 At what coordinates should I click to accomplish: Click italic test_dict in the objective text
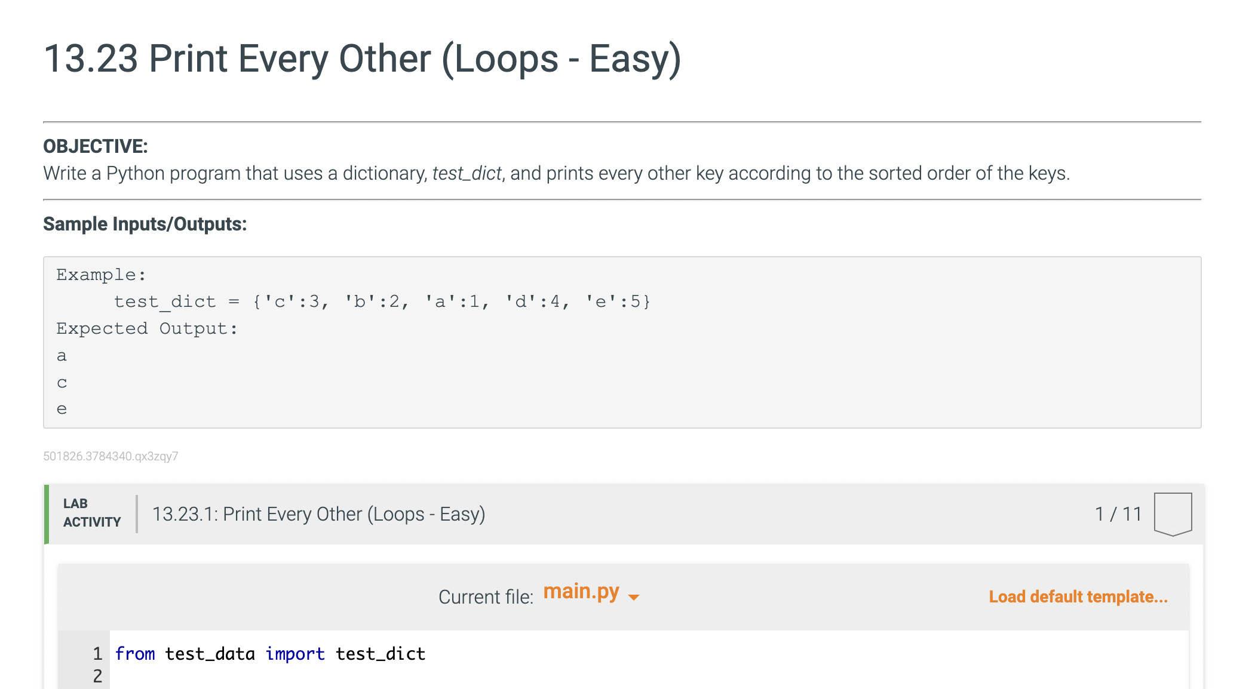pyautogui.click(x=467, y=173)
